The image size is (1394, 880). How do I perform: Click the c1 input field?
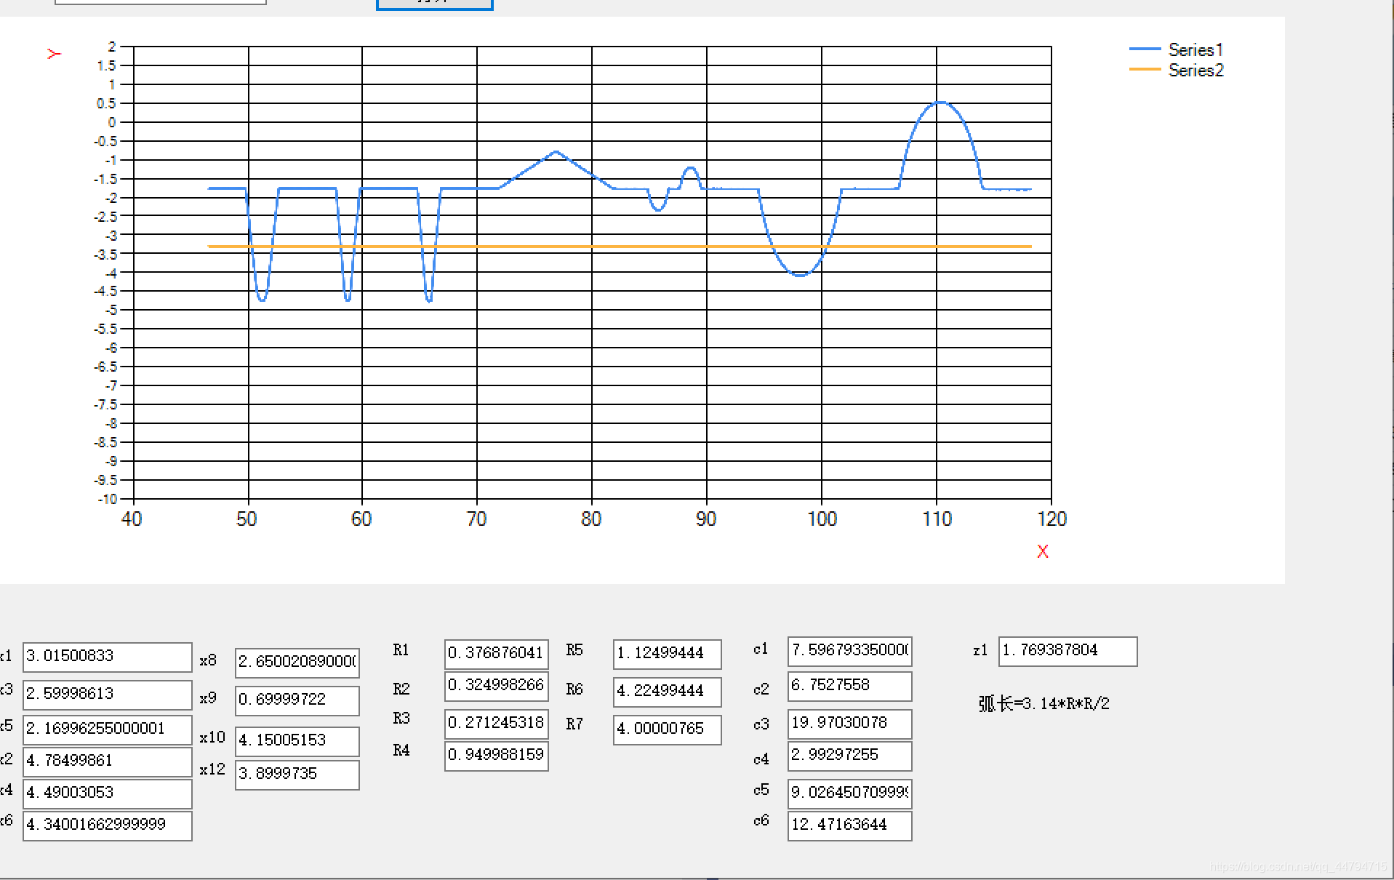(x=850, y=651)
